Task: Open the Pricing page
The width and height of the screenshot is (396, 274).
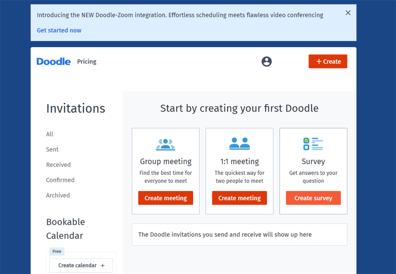Action: point(87,61)
